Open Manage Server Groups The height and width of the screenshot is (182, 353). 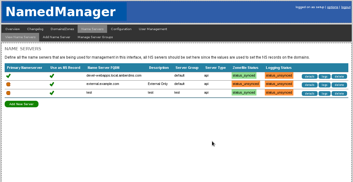tap(95, 37)
